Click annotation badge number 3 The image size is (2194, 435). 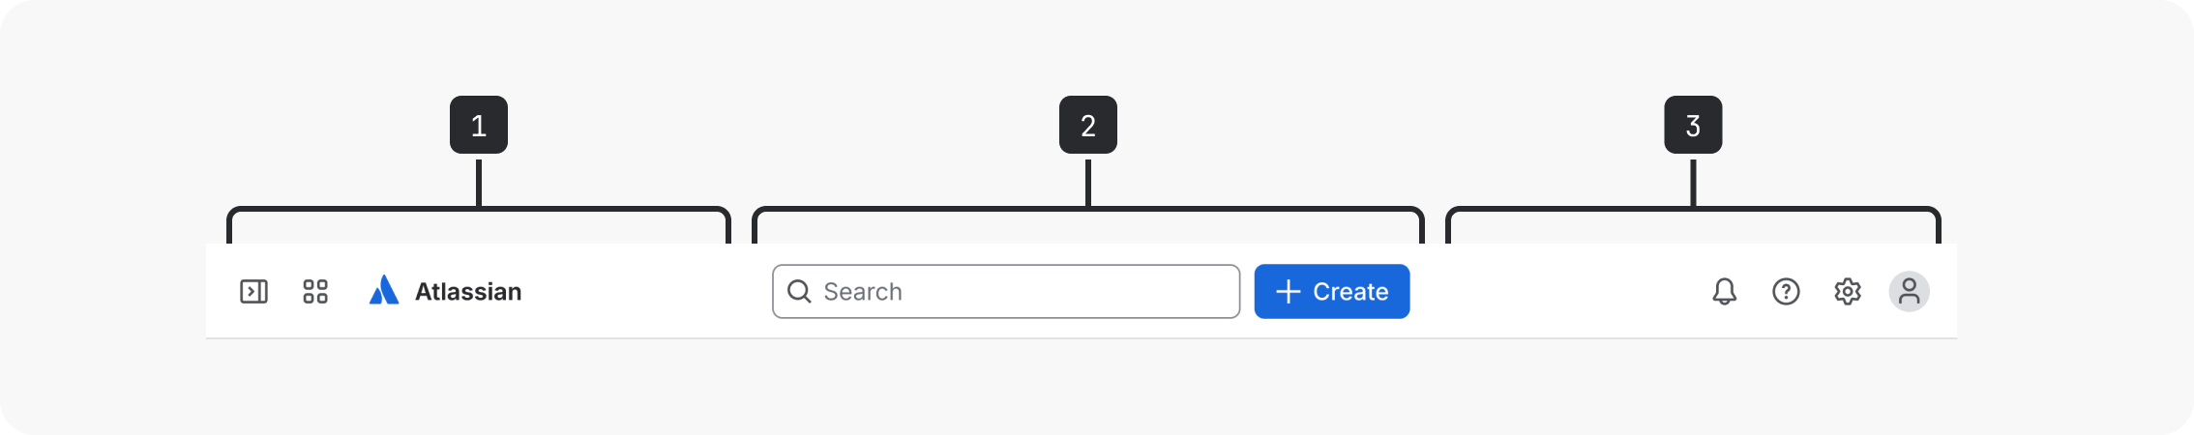(x=1693, y=125)
